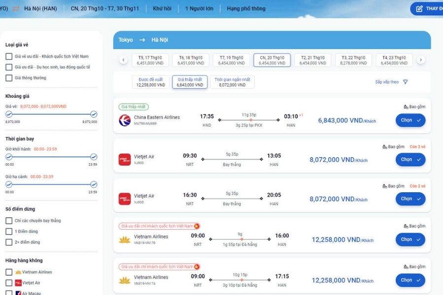443x295 pixels.
Task: Click the Vietjet Air logo in the airline filter
Action: coord(18,283)
